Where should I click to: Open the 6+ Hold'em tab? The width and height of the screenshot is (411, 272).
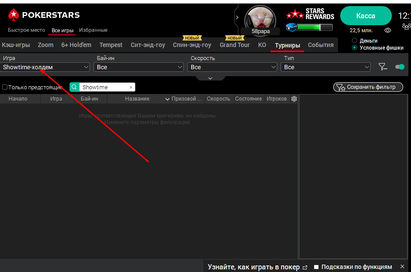pyautogui.click(x=76, y=45)
